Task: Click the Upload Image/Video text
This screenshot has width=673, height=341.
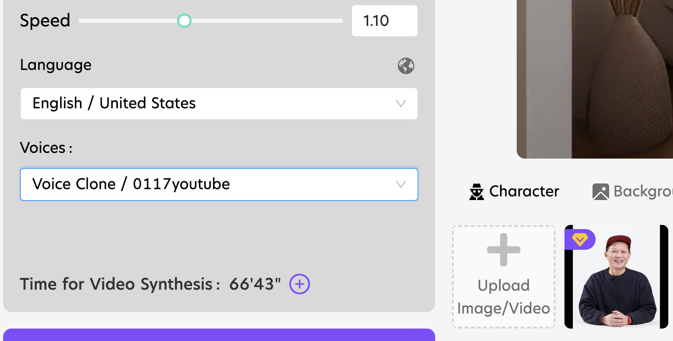Action: pos(503,297)
